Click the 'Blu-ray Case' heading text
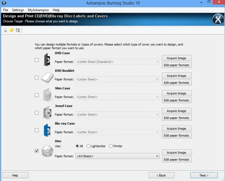This screenshot has width=225, height=181. [x=65, y=123]
